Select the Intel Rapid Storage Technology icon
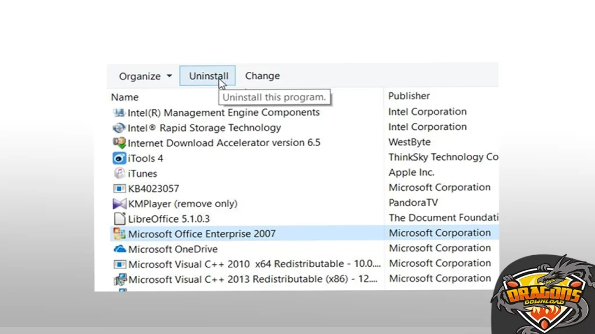The image size is (595, 334). pyautogui.click(x=119, y=128)
